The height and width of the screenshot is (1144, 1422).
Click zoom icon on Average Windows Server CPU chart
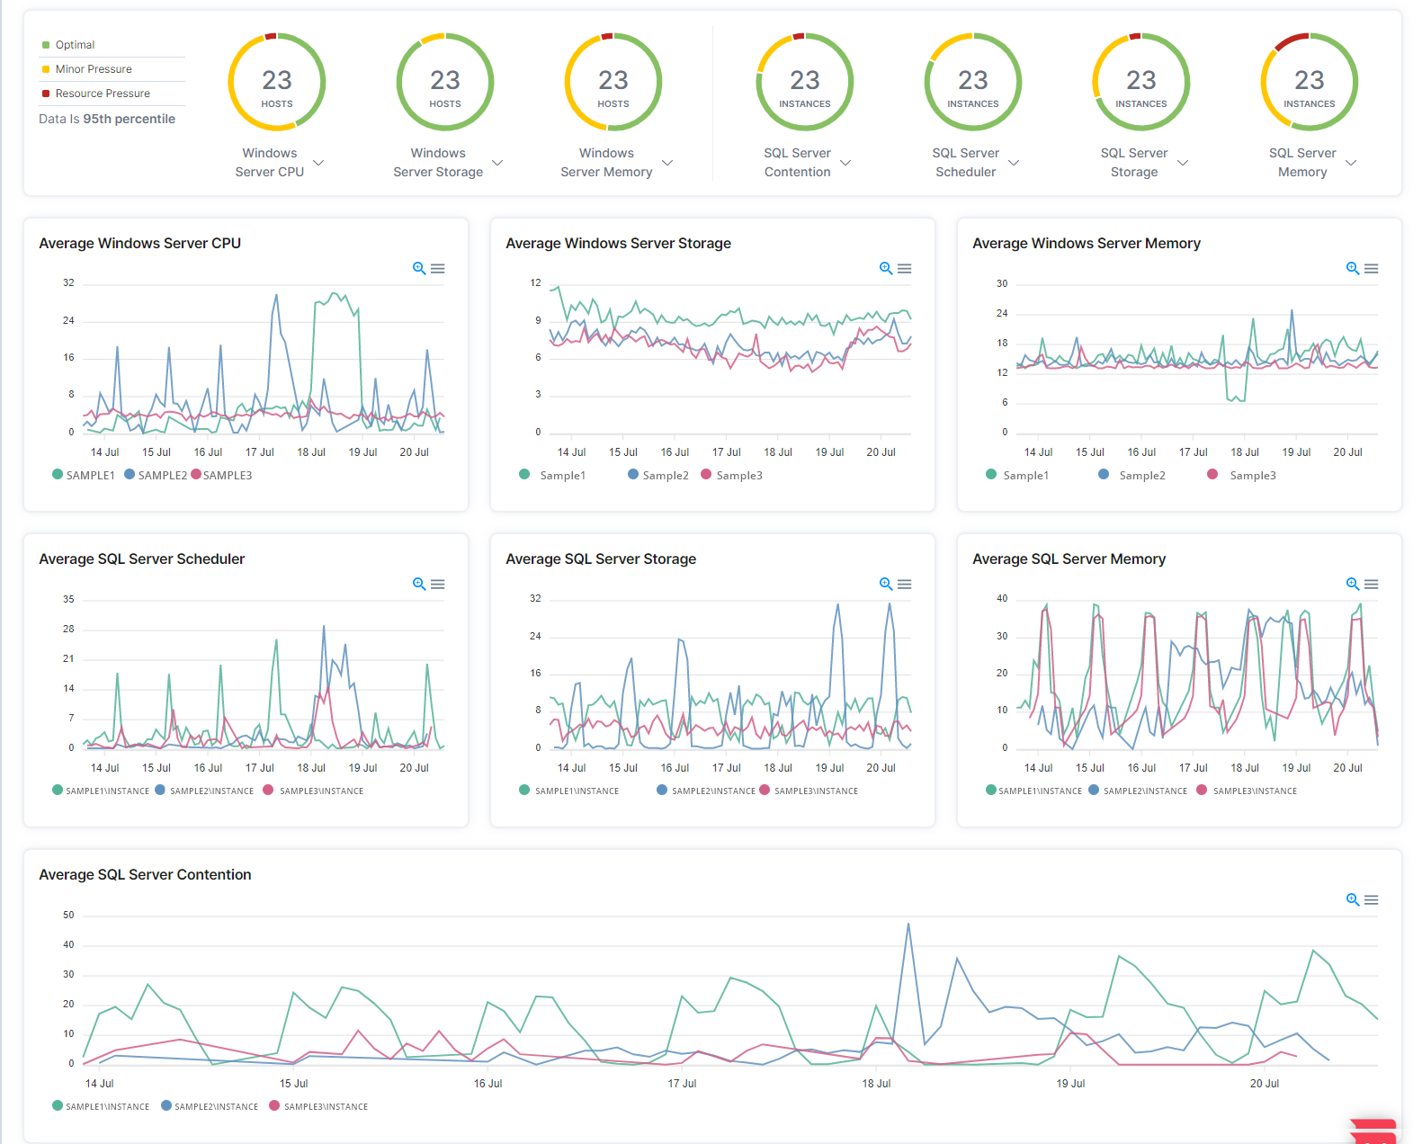[419, 268]
